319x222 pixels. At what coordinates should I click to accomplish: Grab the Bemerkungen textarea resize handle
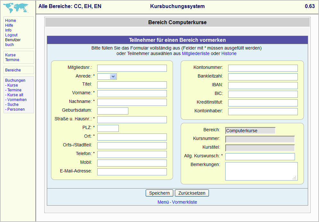click(x=295, y=178)
